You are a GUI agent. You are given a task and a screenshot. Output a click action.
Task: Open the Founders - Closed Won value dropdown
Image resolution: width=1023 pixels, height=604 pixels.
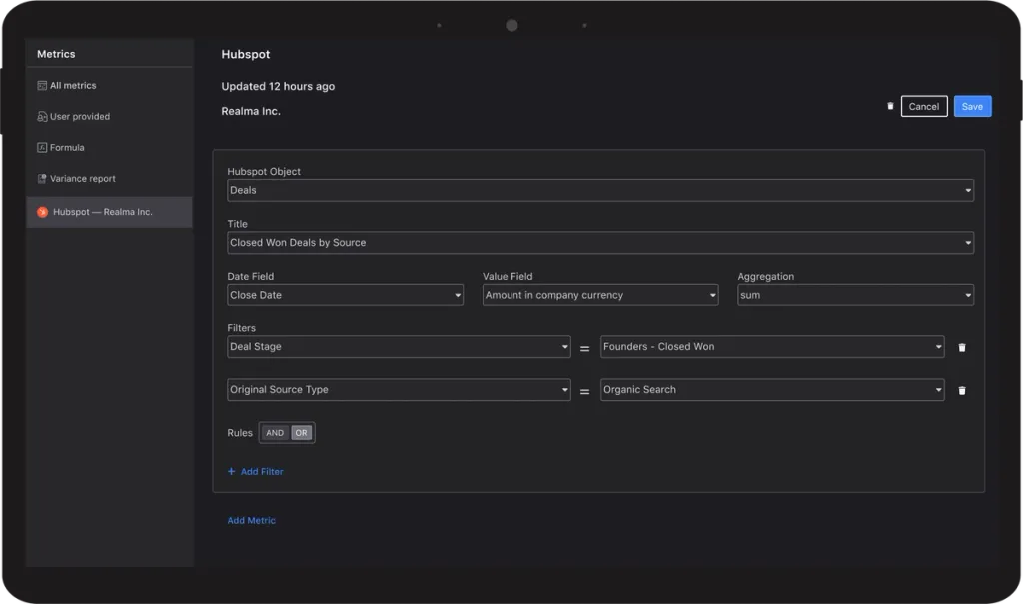(772, 347)
